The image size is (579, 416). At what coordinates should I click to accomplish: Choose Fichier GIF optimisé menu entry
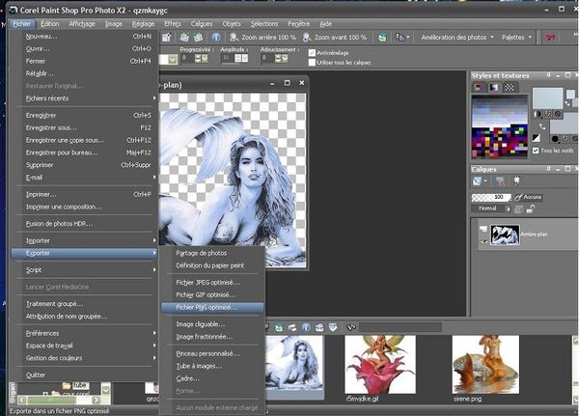(212, 295)
